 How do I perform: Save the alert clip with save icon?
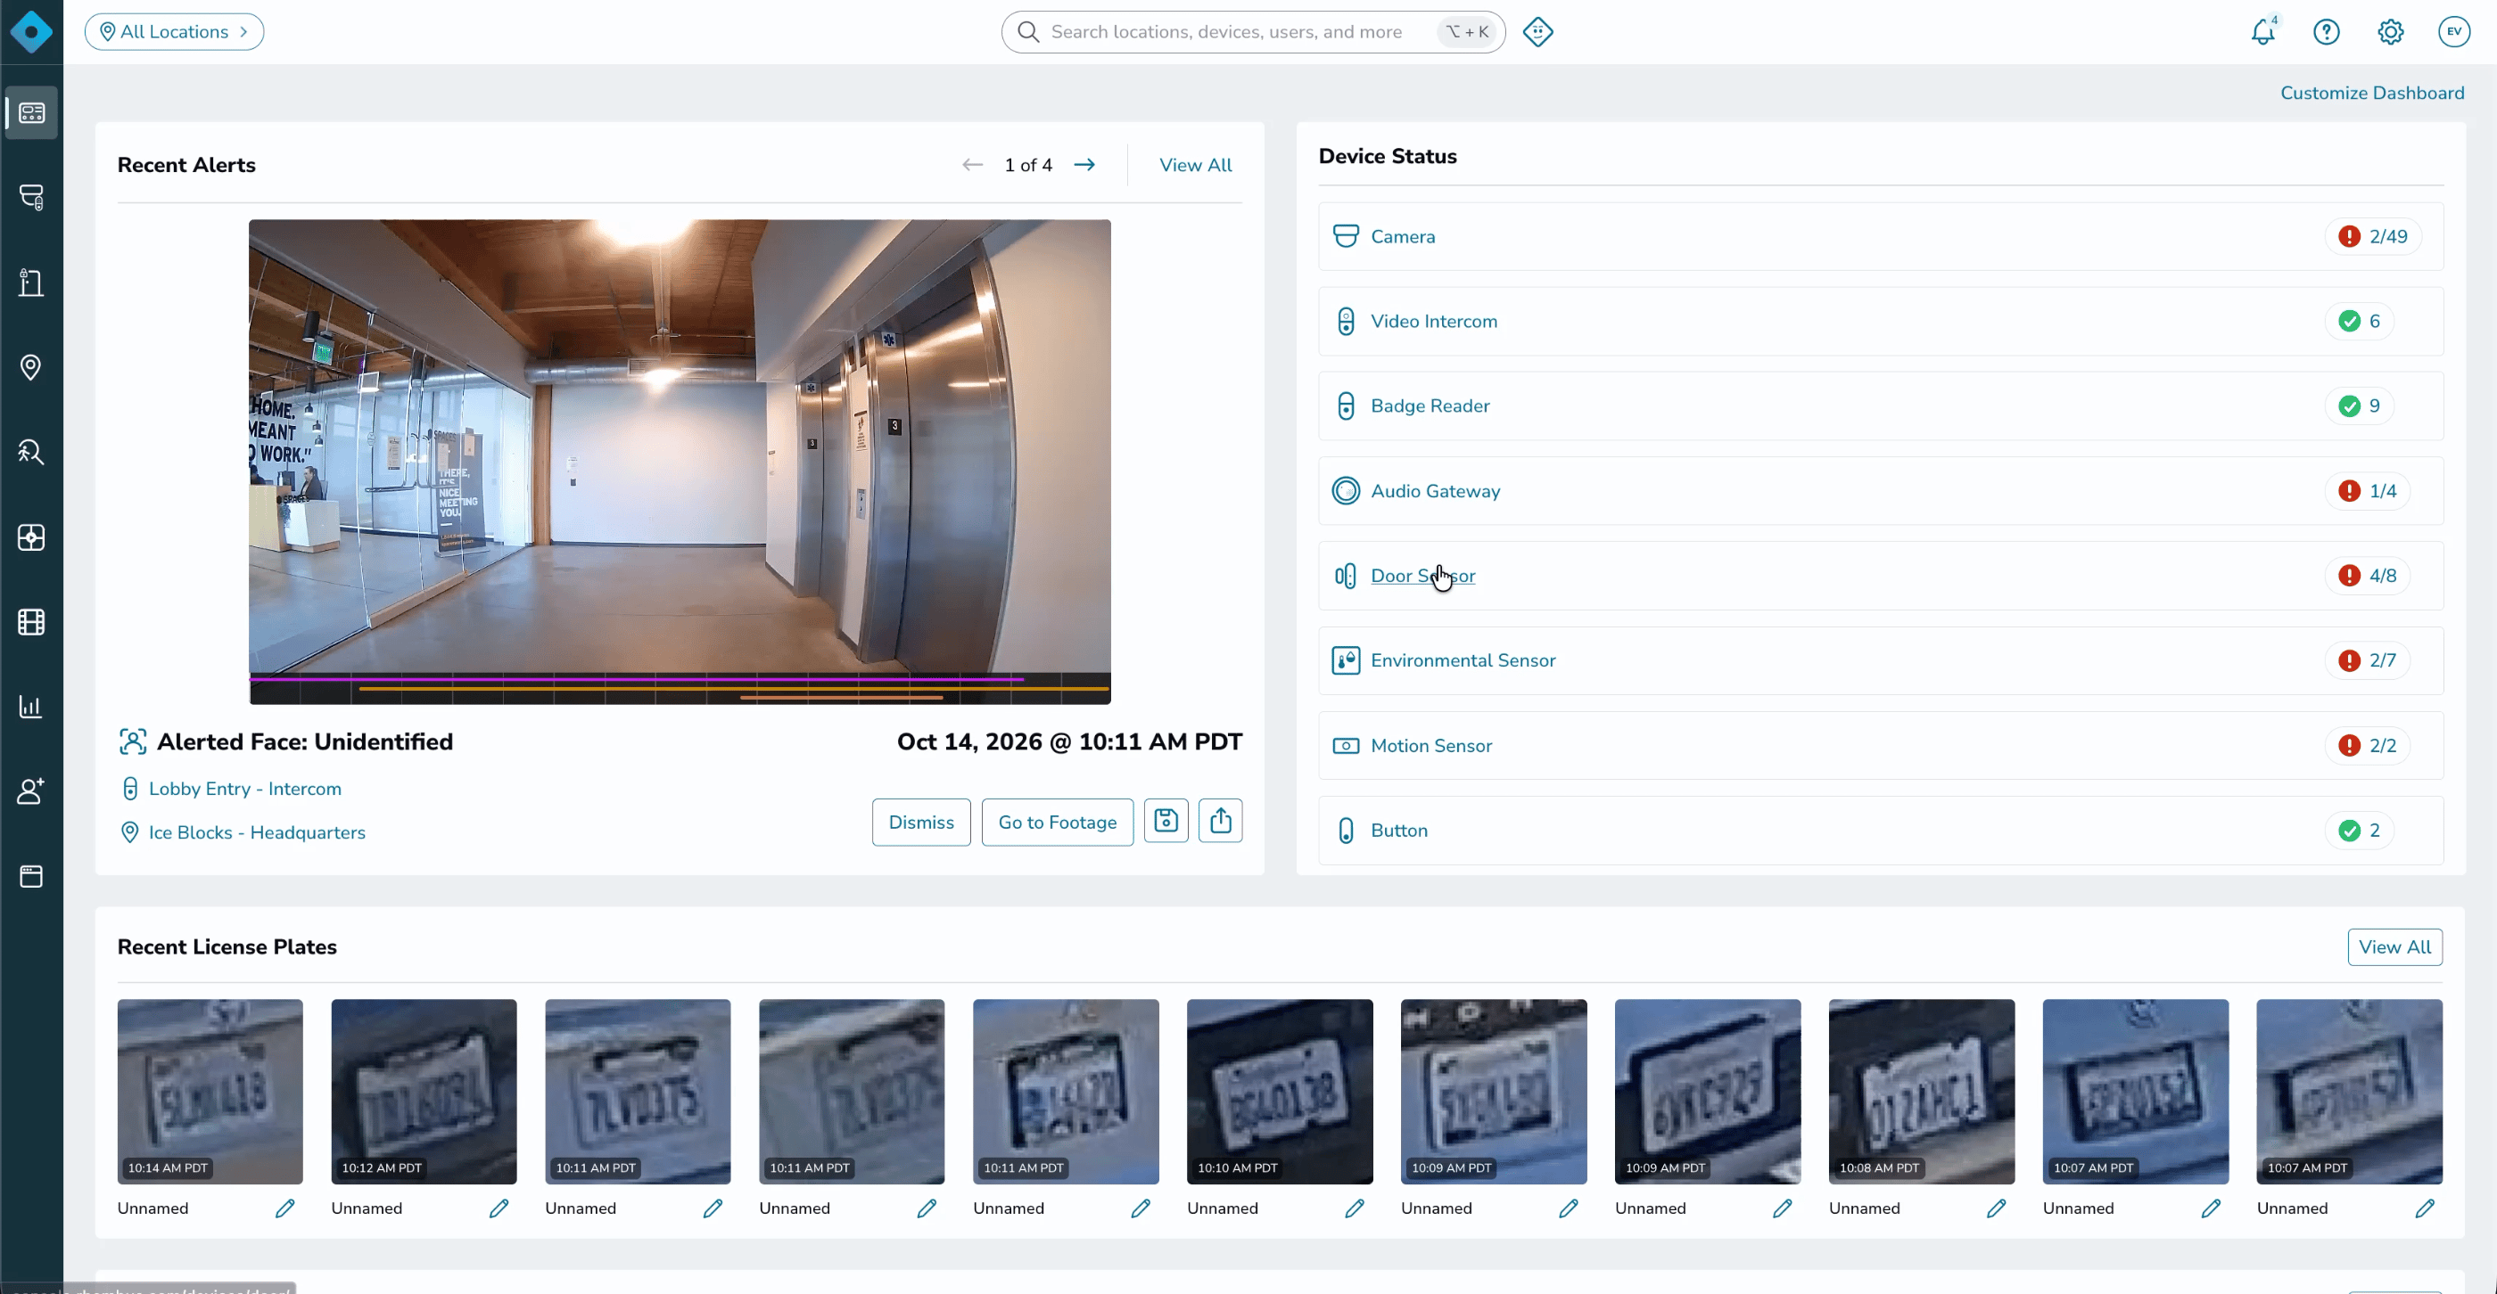pyautogui.click(x=1166, y=821)
